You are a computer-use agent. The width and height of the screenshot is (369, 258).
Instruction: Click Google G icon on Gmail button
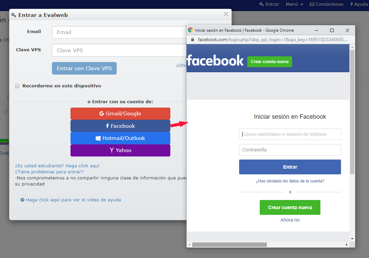point(102,114)
